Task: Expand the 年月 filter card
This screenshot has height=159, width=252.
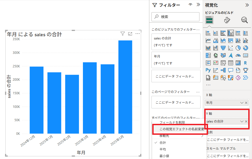Action: 176,60
